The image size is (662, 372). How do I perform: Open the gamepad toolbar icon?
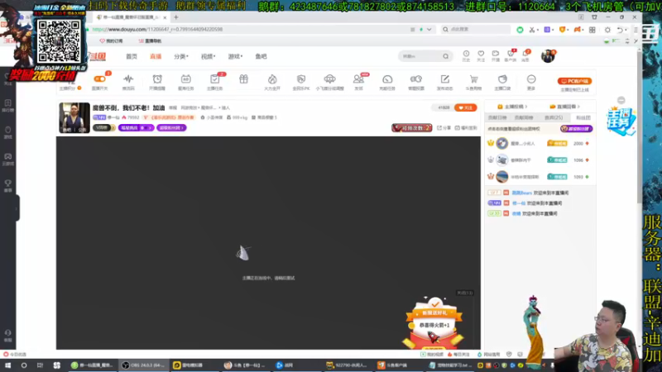pyautogui.click(x=416, y=79)
